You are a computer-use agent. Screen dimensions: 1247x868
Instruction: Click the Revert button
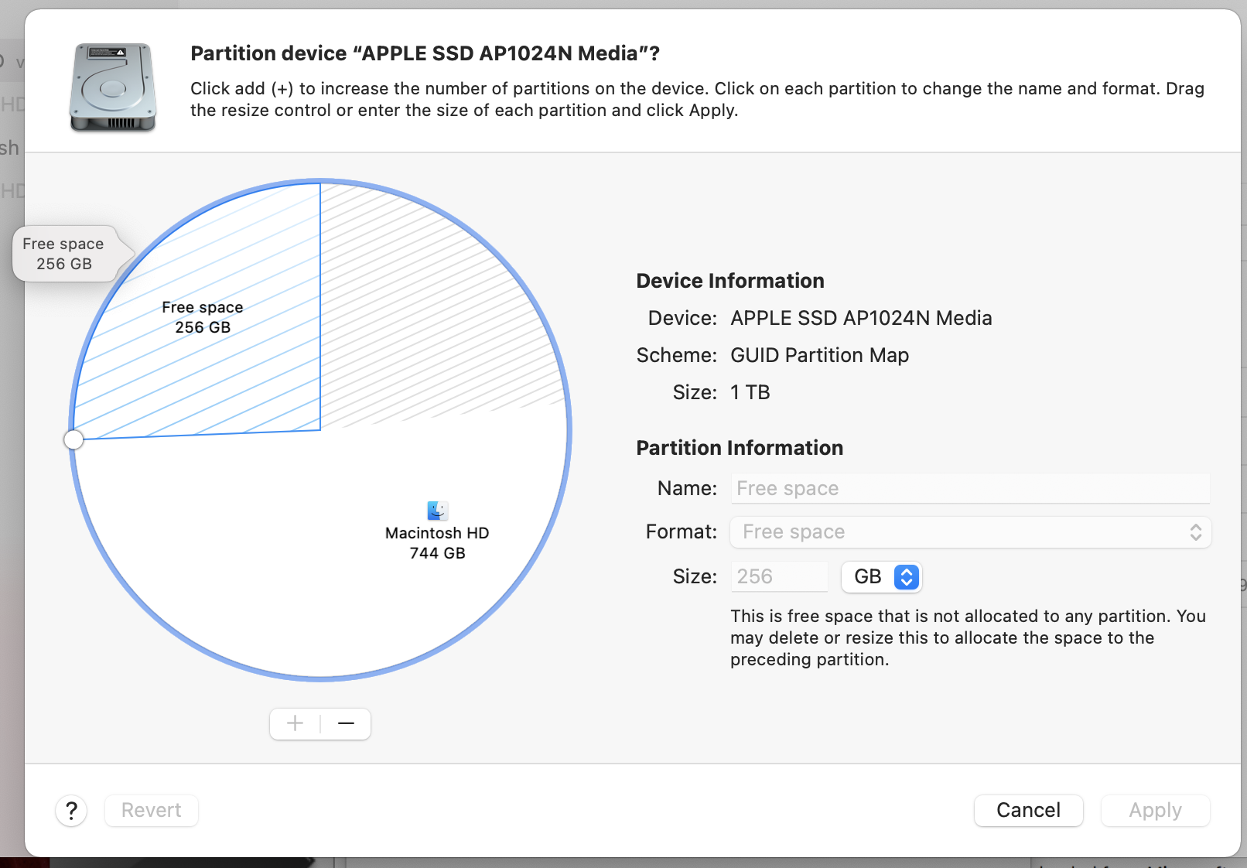point(151,810)
